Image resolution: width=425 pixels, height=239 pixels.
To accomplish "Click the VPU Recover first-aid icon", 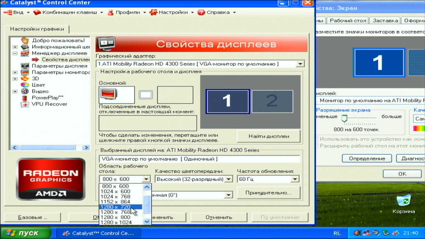I will (25, 104).
